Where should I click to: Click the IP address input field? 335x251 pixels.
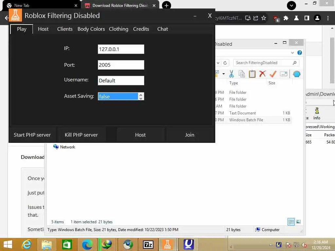coord(121,49)
